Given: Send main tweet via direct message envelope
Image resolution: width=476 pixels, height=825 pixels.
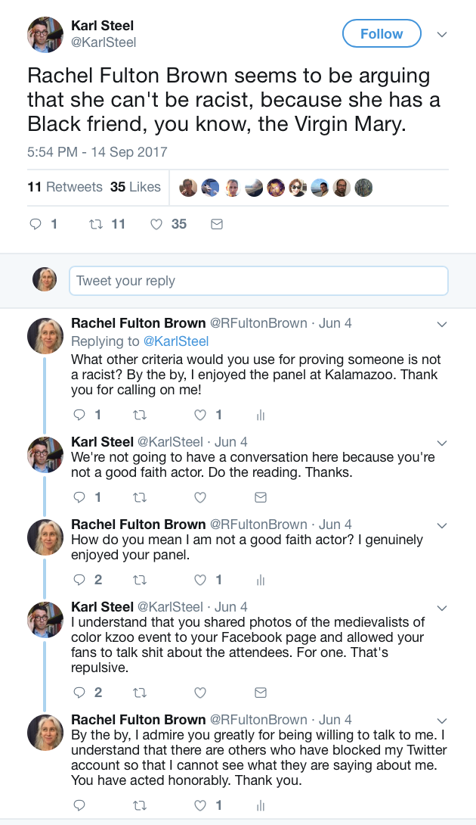Looking at the screenshot, I should click(x=216, y=224).
